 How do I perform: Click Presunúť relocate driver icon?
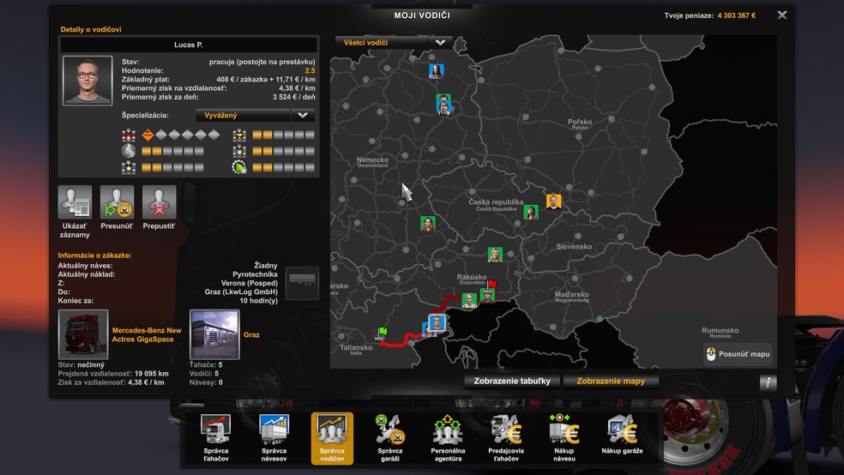pyautogui.click(x=117, y=202)
